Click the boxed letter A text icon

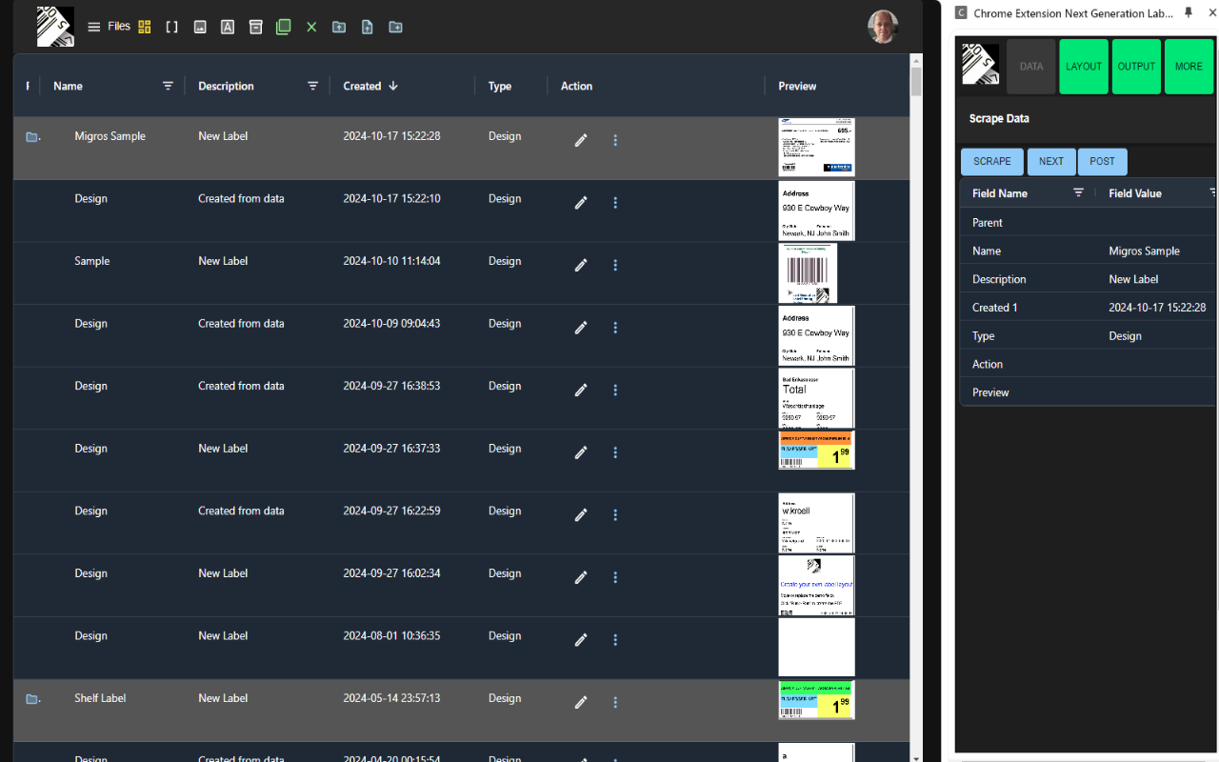click(x=228, y=28)
